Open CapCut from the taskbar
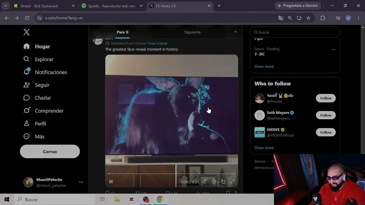 pos(131,200)
